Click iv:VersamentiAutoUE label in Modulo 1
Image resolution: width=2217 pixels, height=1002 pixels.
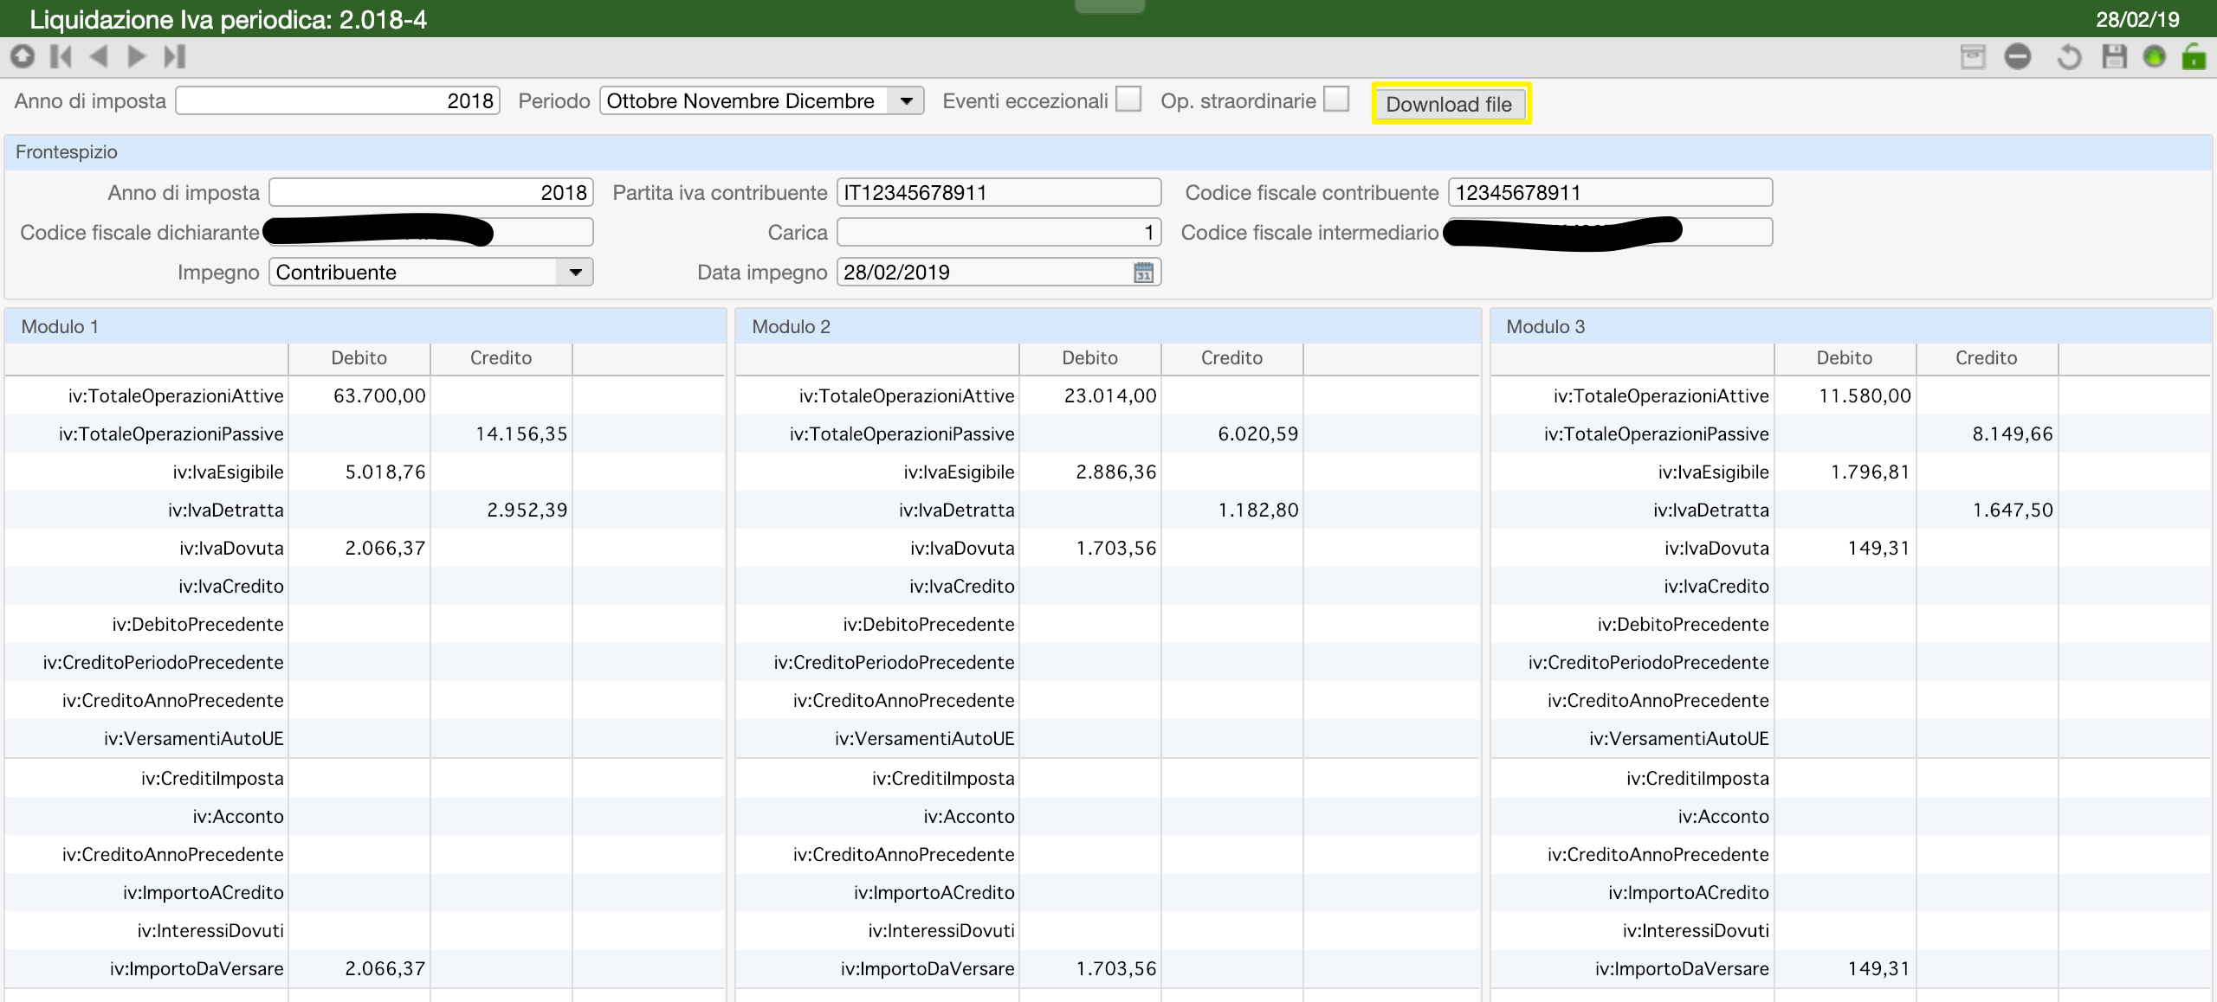pyautogui.click(x=194, y=738)
